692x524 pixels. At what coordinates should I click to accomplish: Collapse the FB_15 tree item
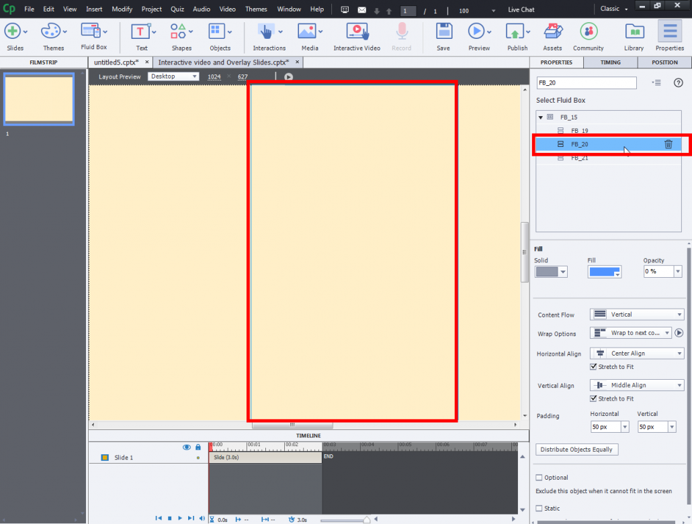point(540,116)
